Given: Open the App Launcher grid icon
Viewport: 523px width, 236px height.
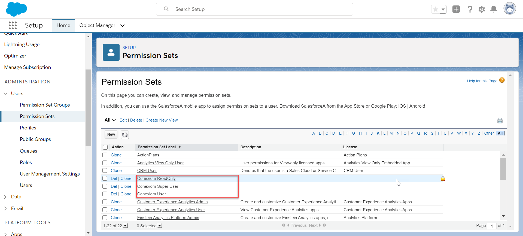Looking at the screenshot, I should point(13,25).
